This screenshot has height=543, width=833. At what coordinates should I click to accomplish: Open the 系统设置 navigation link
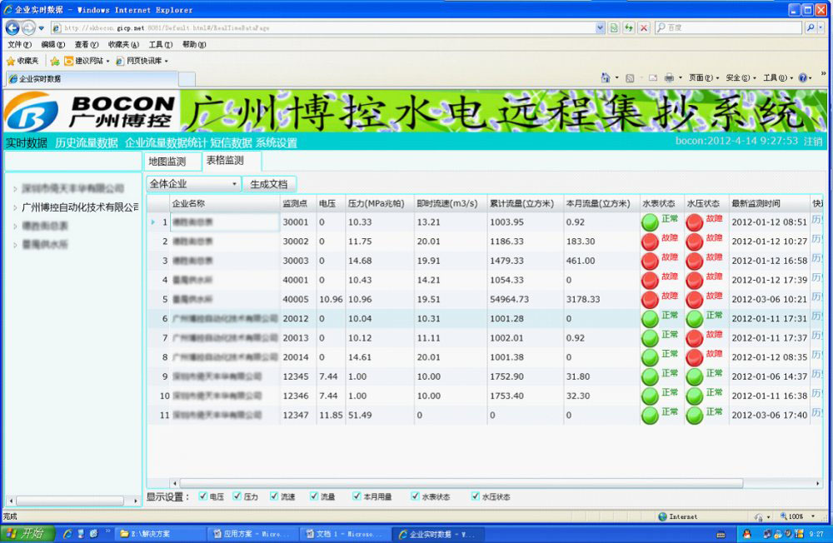point(277,142)
